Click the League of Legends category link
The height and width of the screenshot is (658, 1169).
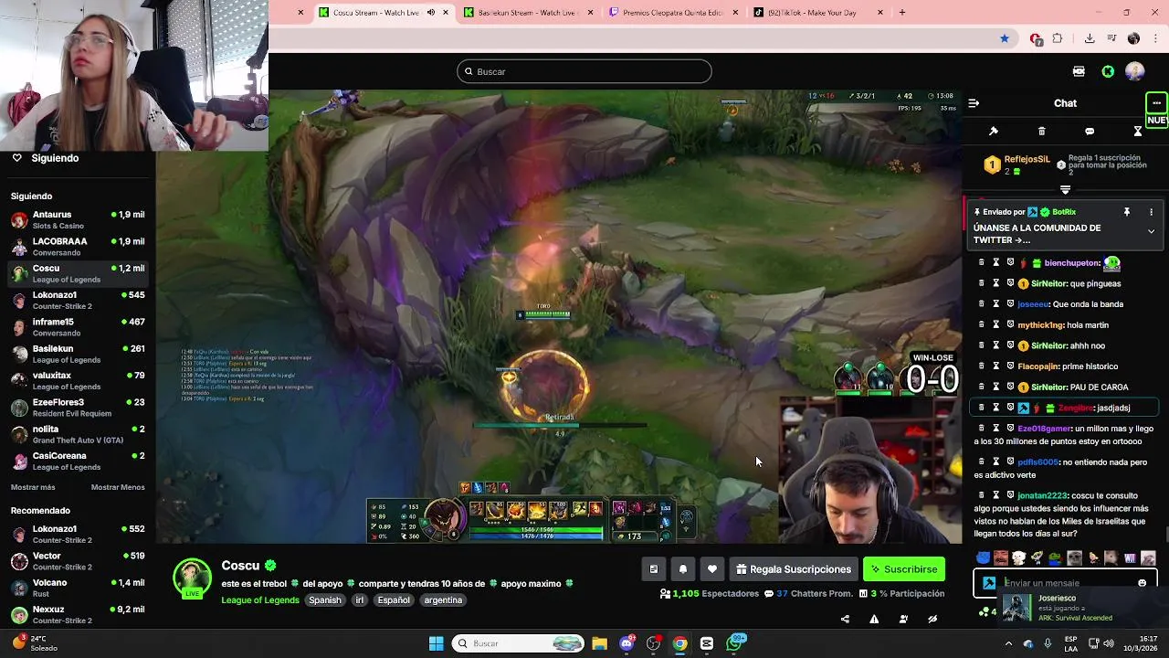260,600
